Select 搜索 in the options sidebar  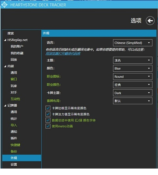tap(11, 33)
